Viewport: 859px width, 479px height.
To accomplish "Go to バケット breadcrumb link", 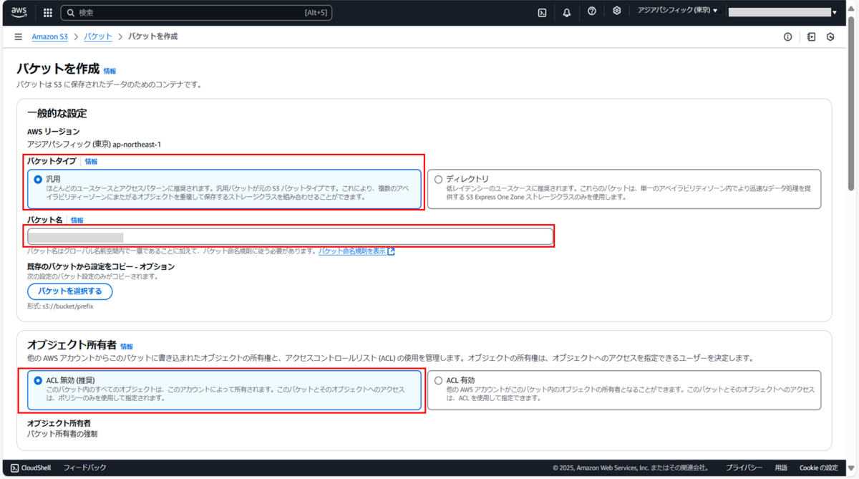I will pyautogui.click(x=98, y=37).
